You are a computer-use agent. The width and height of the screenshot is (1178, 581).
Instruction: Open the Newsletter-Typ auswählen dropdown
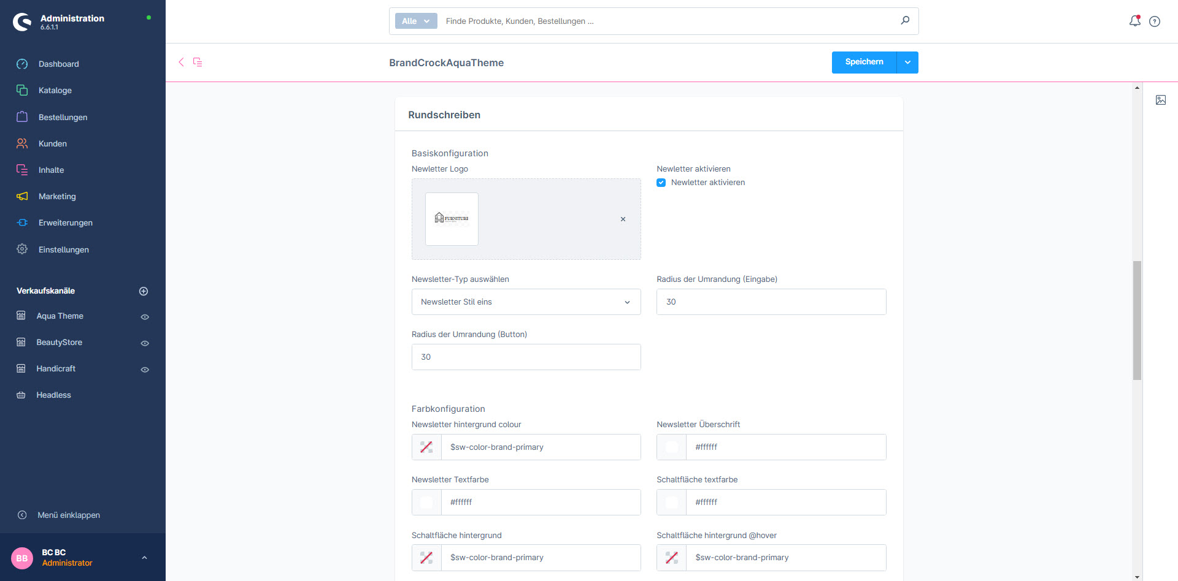[x=526, y=302]
